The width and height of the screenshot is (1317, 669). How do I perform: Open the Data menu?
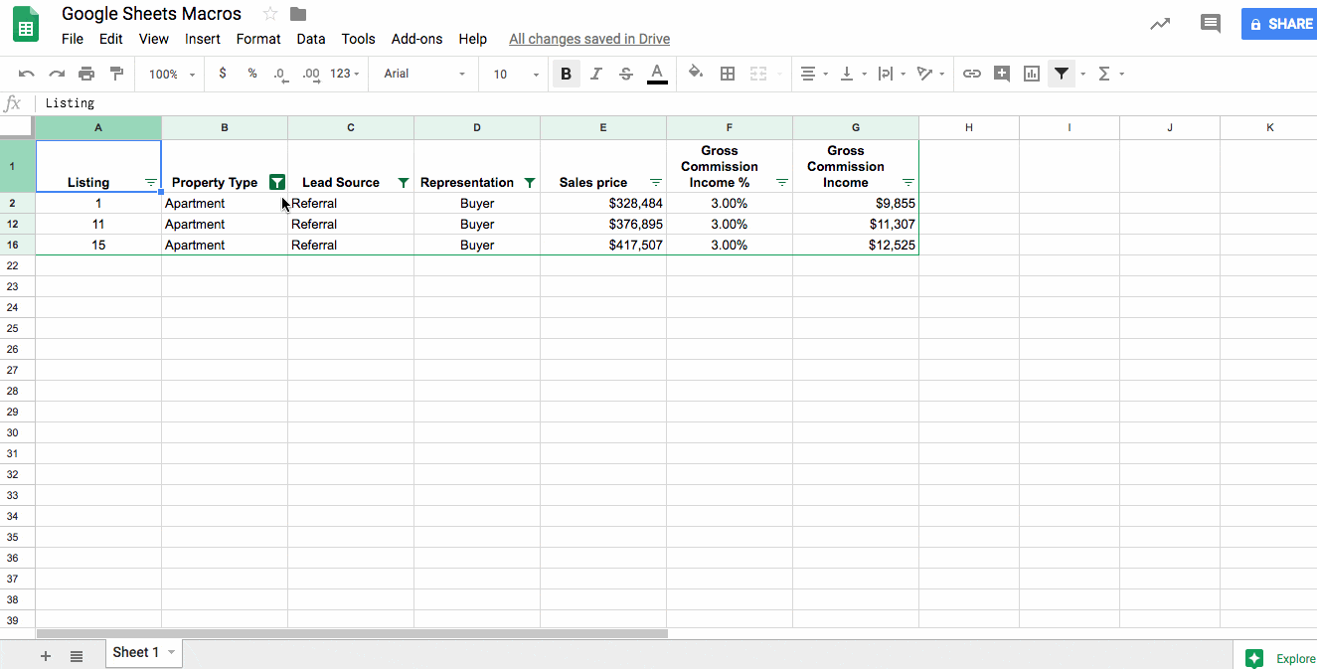[x=310, y=39]
